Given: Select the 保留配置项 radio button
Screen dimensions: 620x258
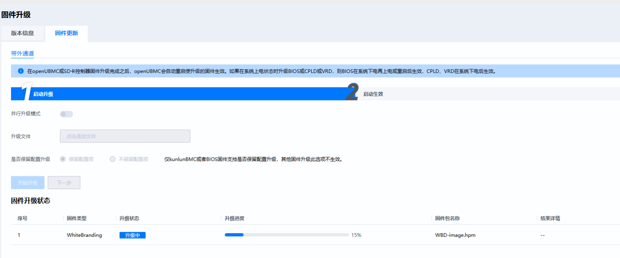Looking at the screenshot, I should pos(63,159).
